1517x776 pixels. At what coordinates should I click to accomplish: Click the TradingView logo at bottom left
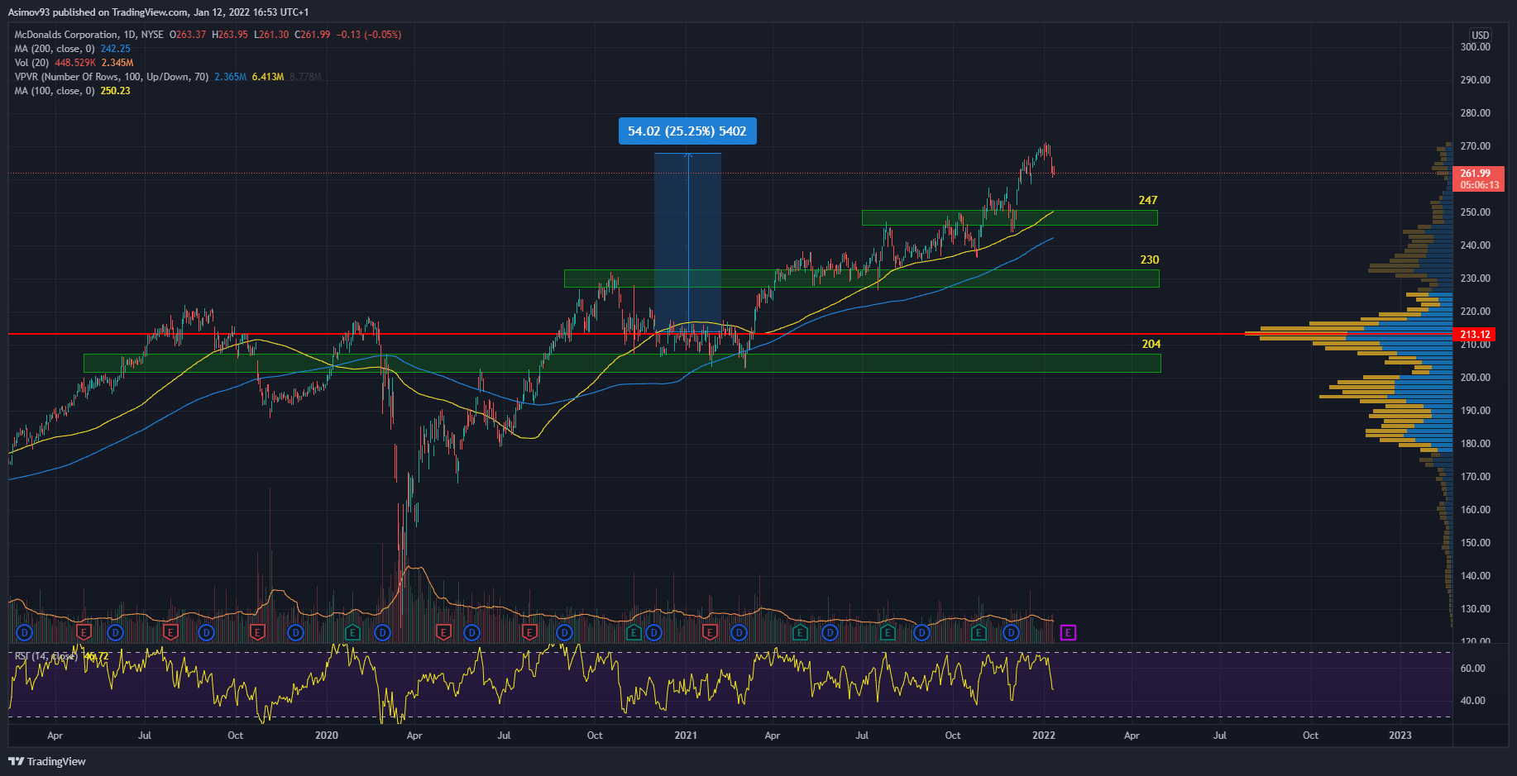pos(47,761)
